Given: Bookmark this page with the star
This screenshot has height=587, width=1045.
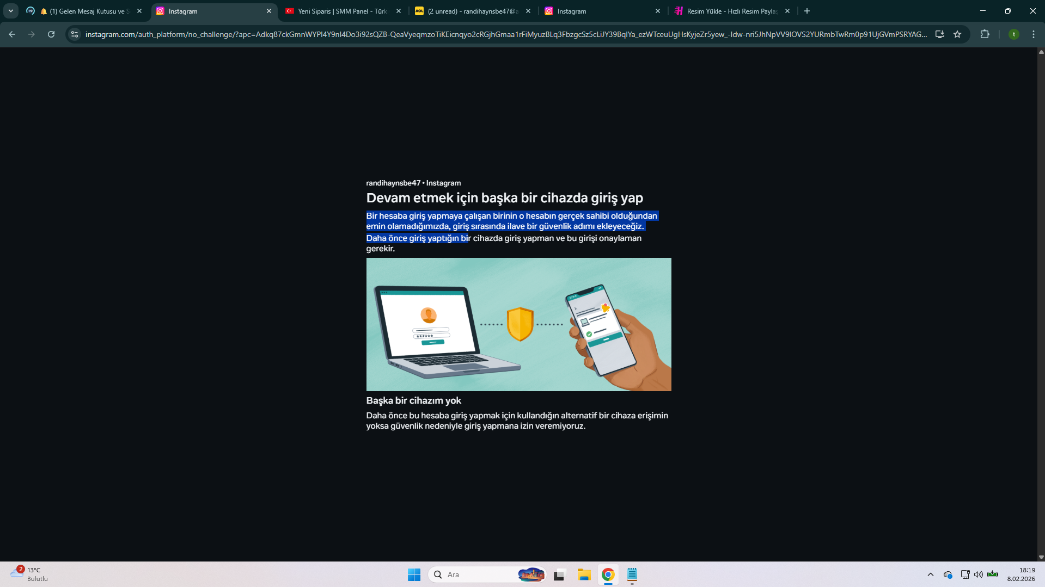Looking at the screenshot, I should point(957,34).
